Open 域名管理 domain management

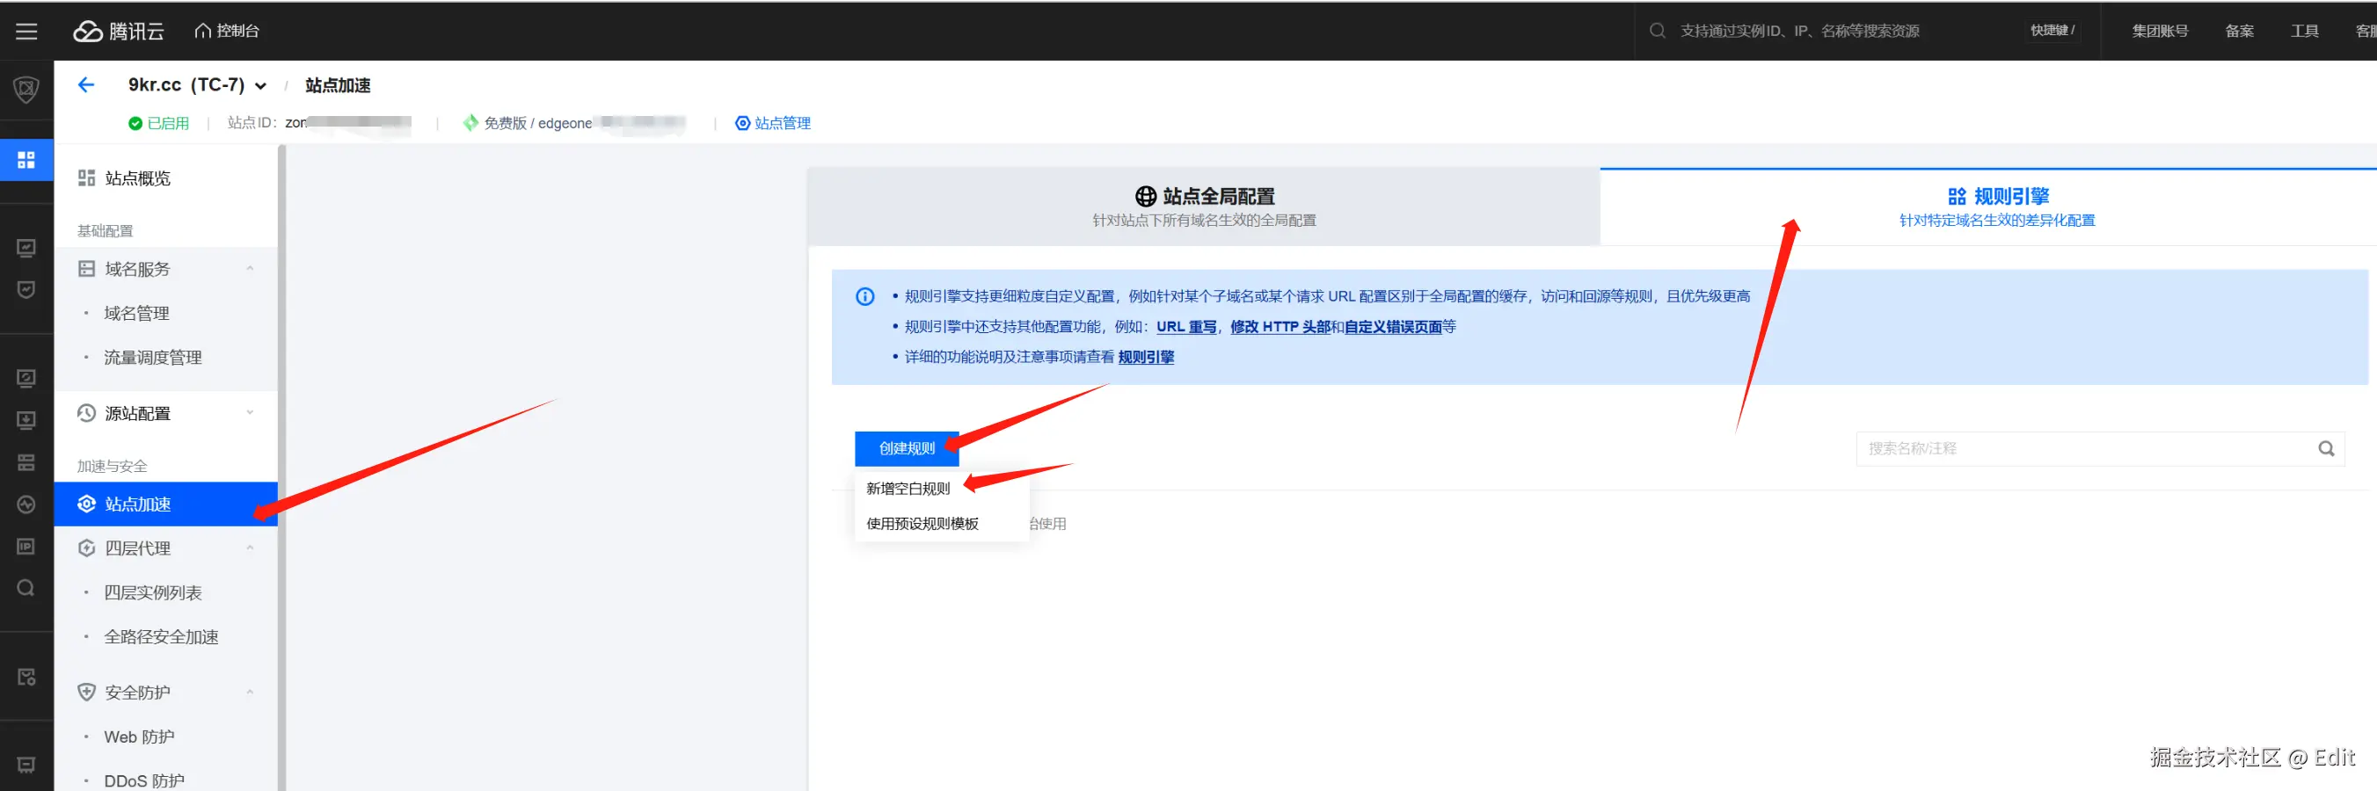click(x=136, y=314)
